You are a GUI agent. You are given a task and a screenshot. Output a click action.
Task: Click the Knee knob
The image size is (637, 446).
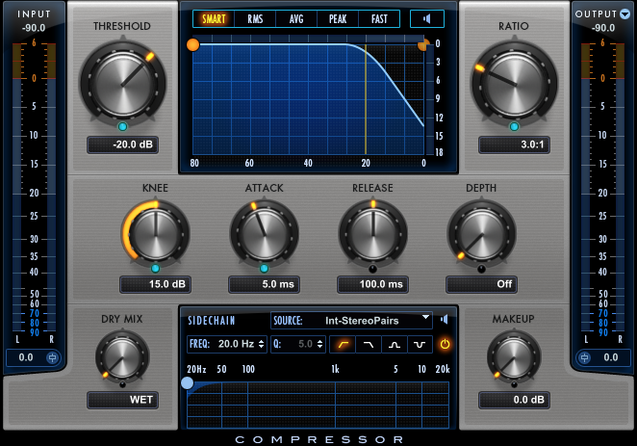(x=156, y=235)
